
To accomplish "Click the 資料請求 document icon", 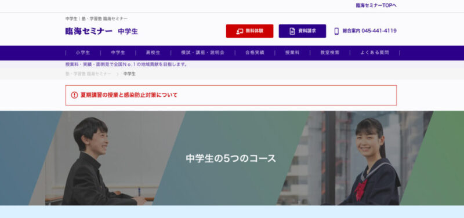I will point(292,31).
